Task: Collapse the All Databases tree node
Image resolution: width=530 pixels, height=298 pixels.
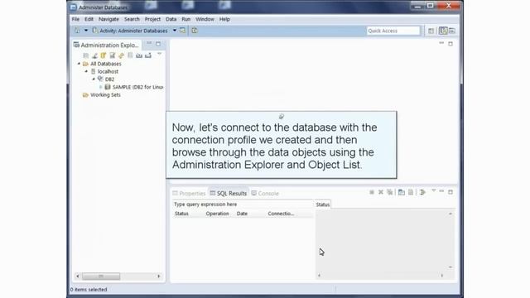Action: [79, 64]
